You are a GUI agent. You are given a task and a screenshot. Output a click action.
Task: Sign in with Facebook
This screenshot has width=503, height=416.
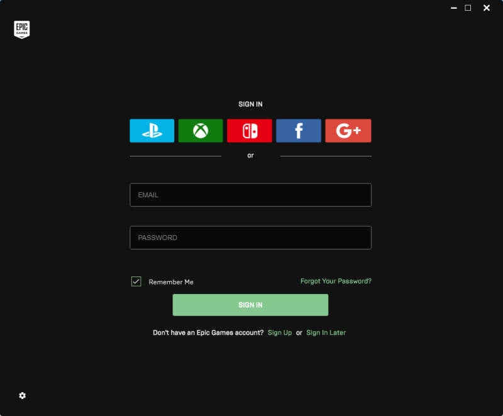click(x=299, y=131)
